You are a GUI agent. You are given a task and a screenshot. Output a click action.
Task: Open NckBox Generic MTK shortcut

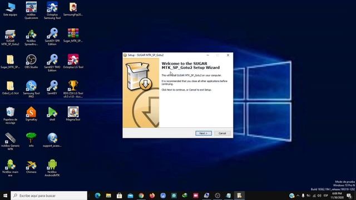[x=10, y=142]
